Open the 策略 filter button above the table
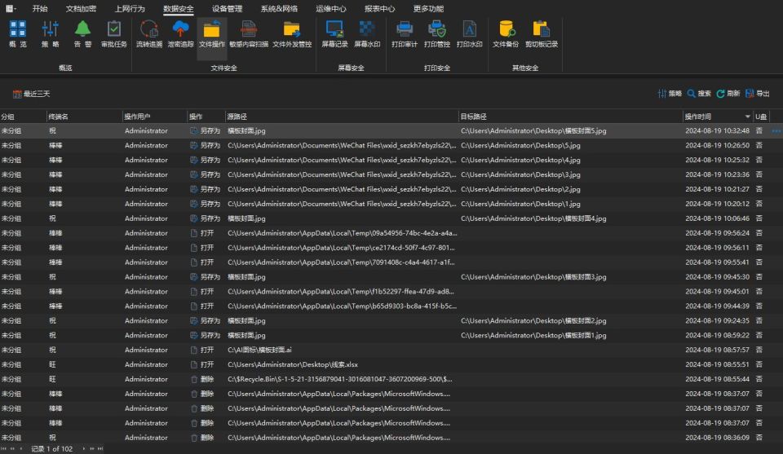 coord(670,93)
